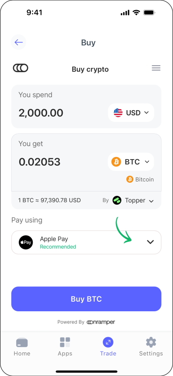Open the hamburger menu icon
The image size is (173, 376).
(156, 68)
